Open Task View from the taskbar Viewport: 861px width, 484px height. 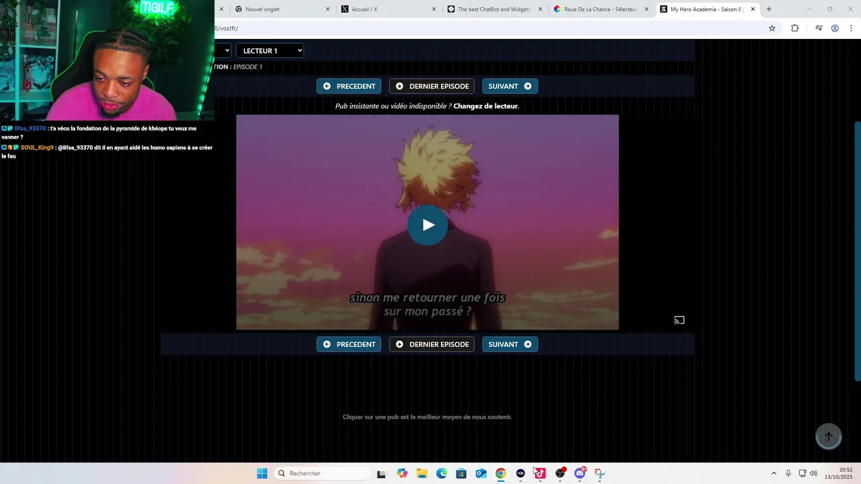point(381,473)
